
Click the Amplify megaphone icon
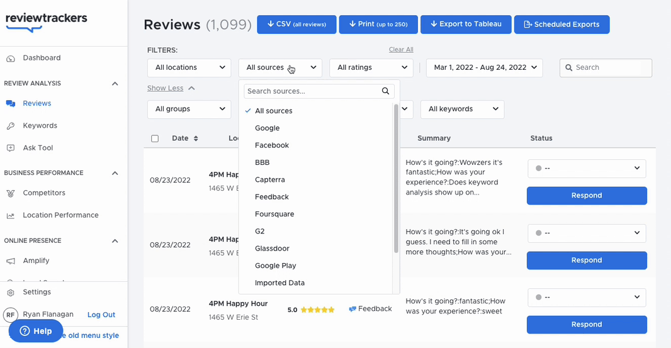tap(11, 261)
